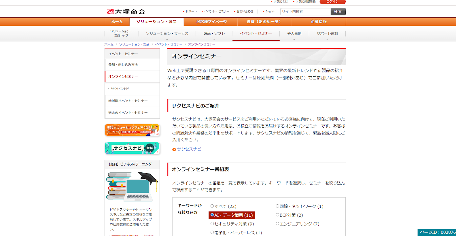
Task: Open sidebar イベント・セミナー heading
Action: coord(132,54)
